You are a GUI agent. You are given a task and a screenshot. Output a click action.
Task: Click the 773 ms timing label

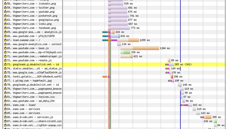click(x=135, y=28)
